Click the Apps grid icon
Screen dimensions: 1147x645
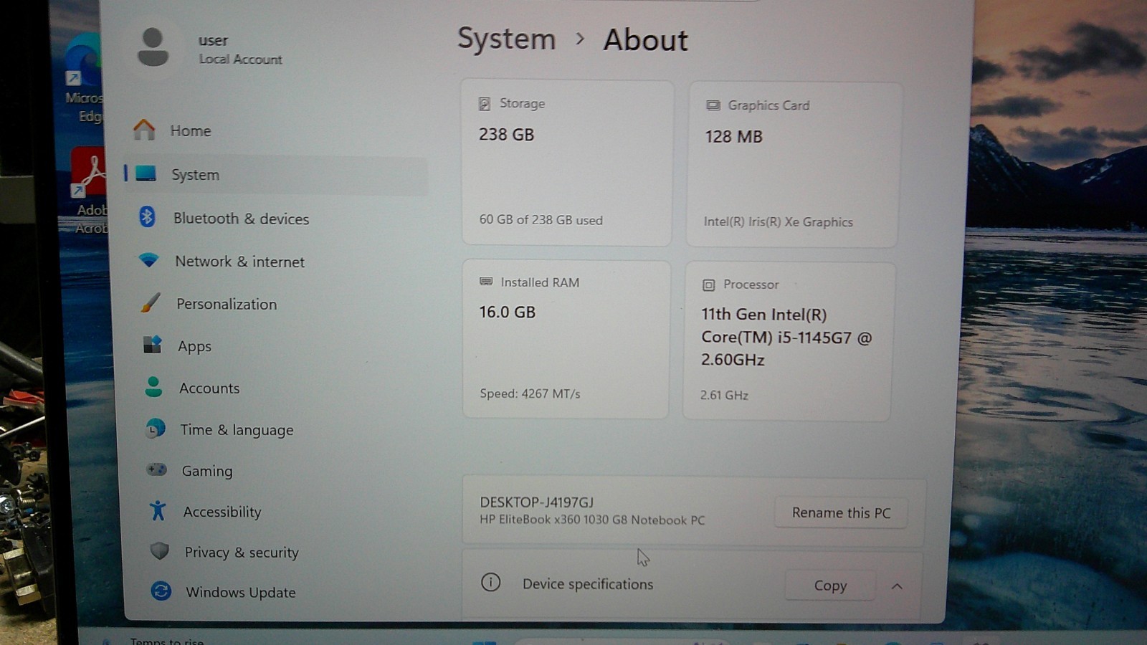point(153,345)
